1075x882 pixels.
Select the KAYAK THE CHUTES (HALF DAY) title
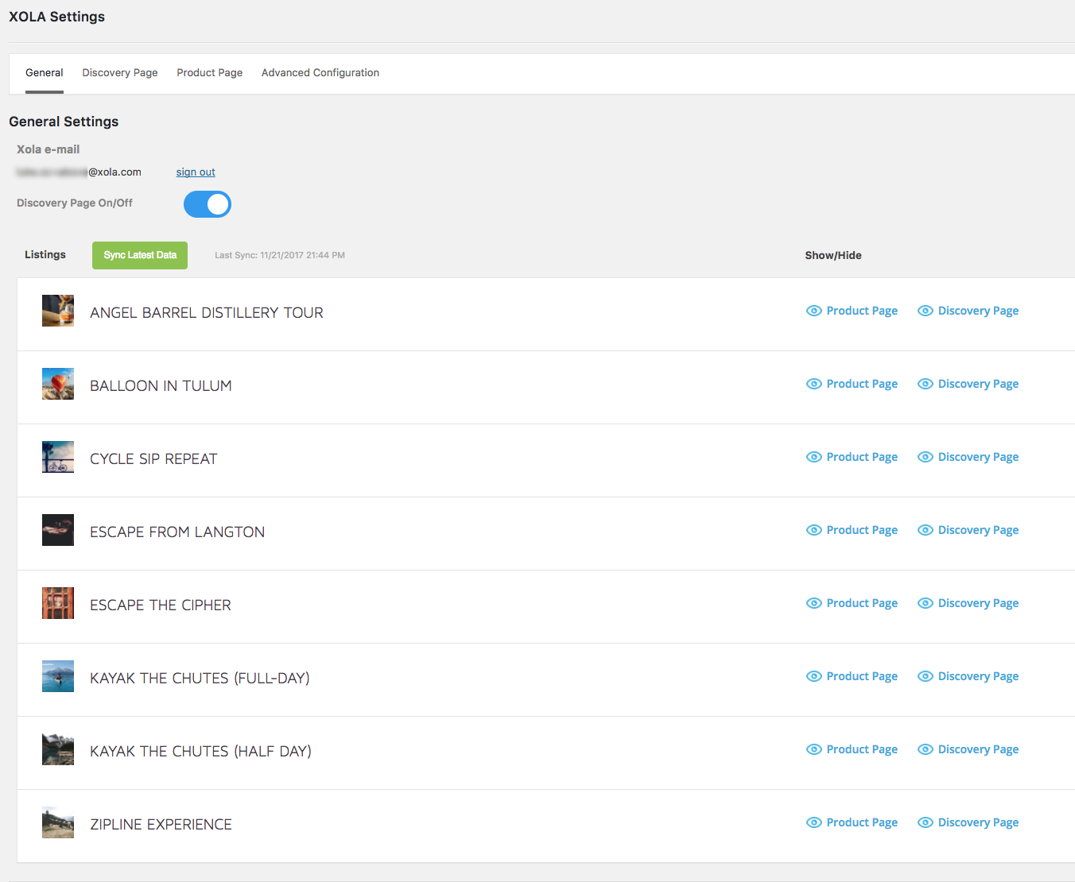click(x=200, y=752)
